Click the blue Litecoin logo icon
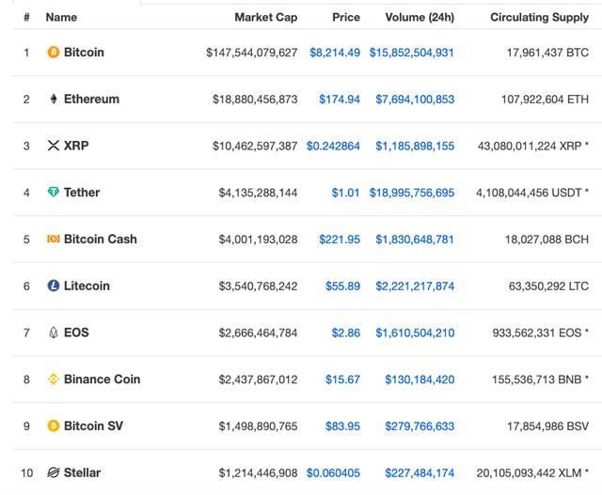Viewport: 602px width, 495px height. [53, 286]
